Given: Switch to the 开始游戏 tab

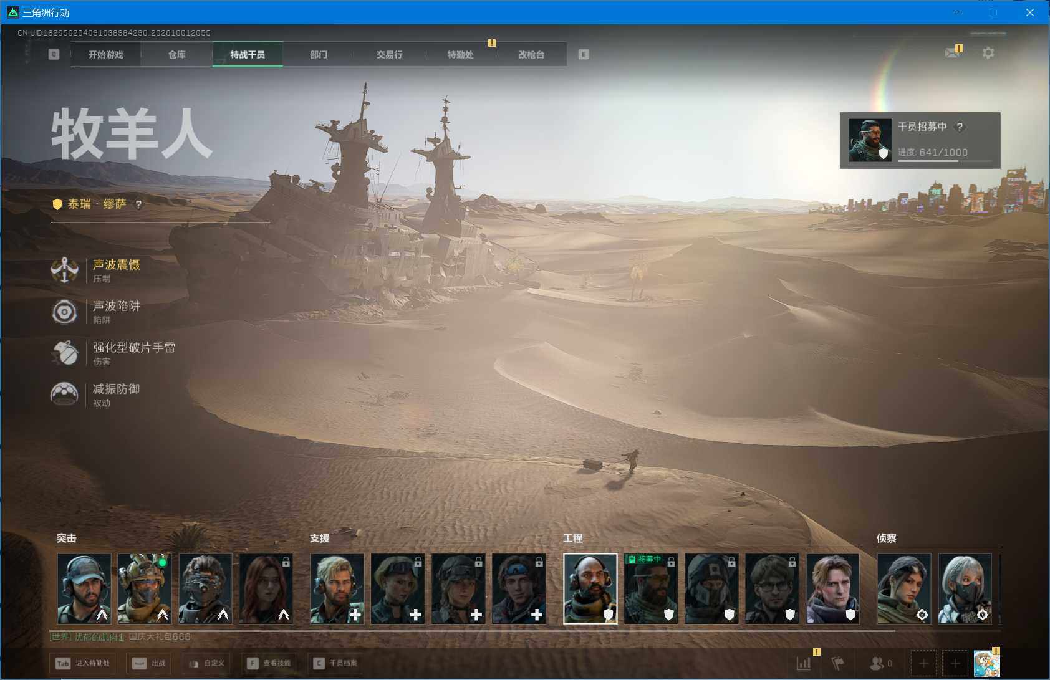Looking at the screenshot, I should coord(106,55).
